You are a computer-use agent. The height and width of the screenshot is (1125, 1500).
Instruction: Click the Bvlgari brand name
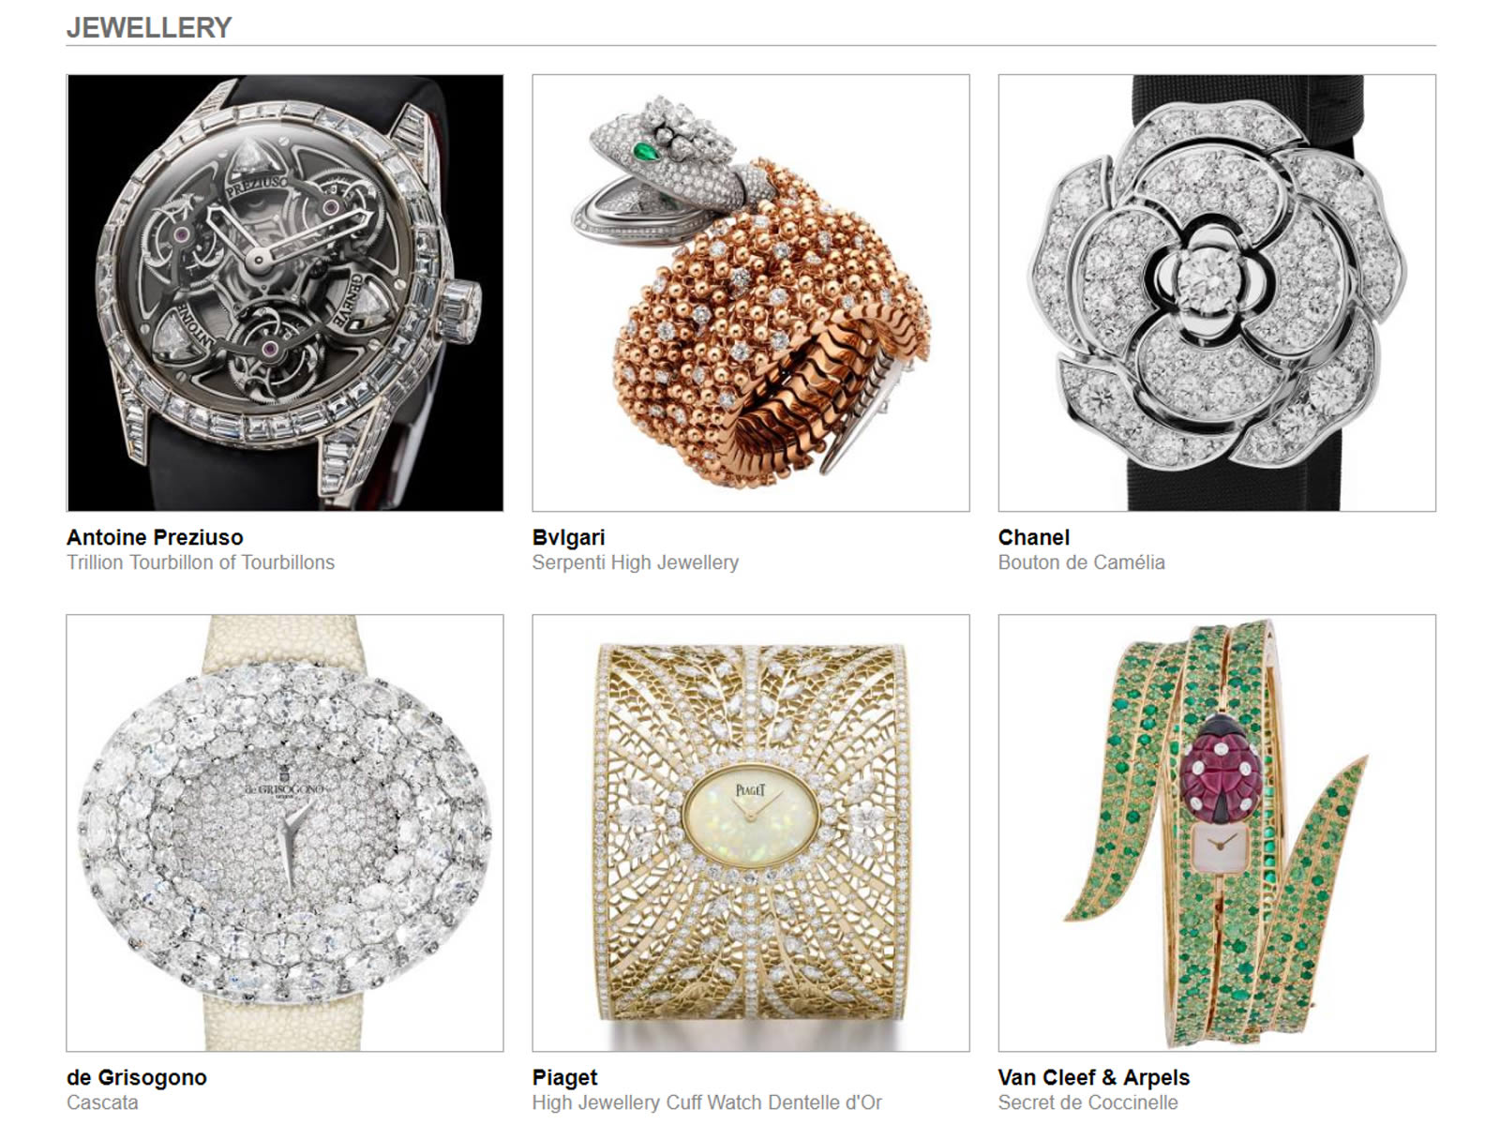click(568, 537)
